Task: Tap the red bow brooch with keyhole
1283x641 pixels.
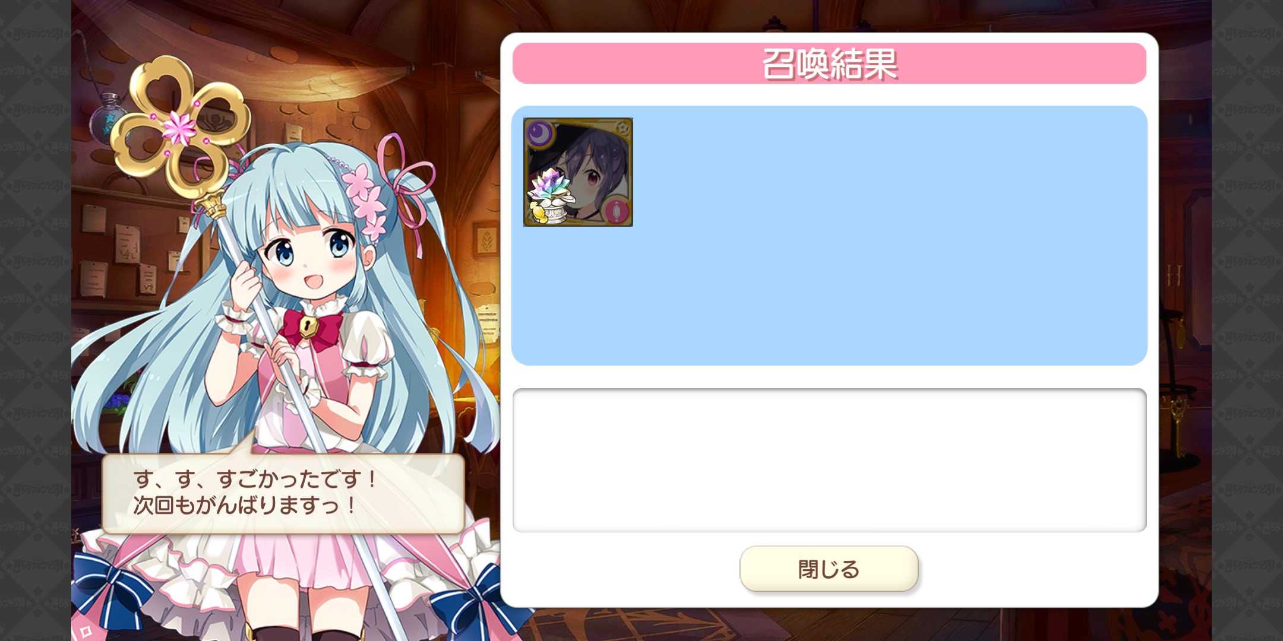Action: [311, 328]
